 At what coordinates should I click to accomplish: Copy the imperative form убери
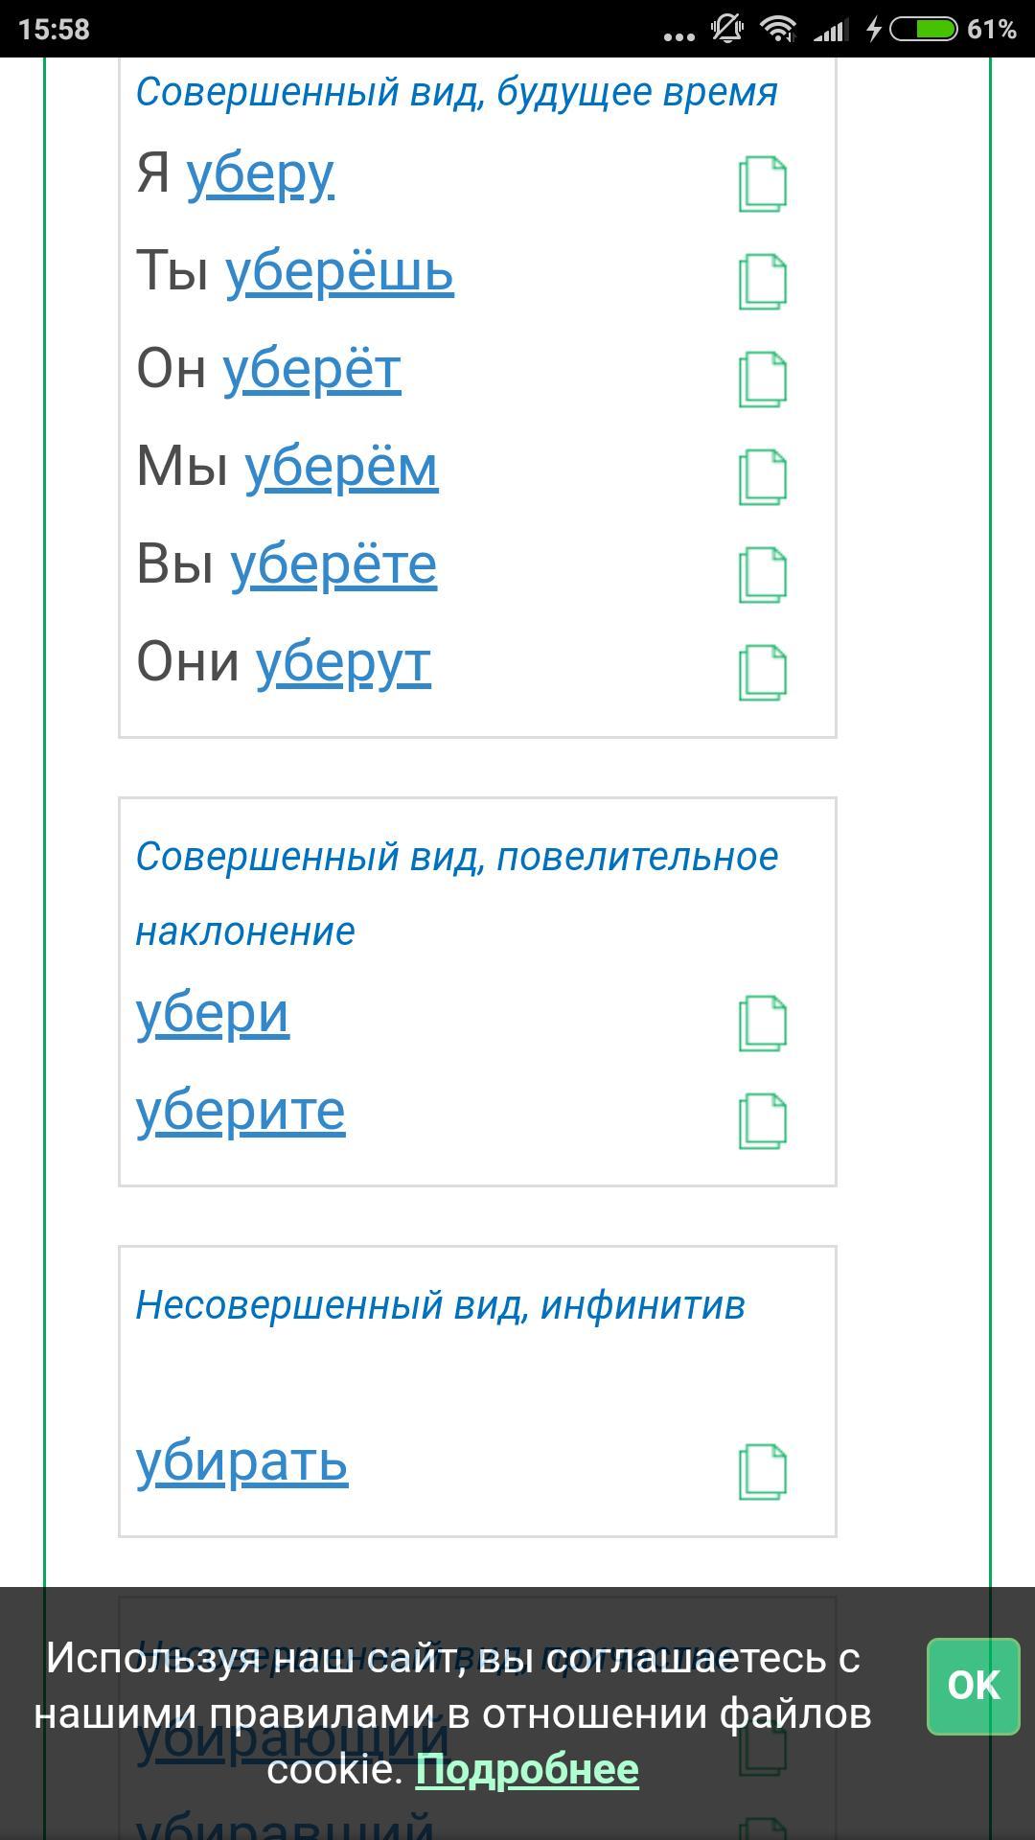(763, 1023)
